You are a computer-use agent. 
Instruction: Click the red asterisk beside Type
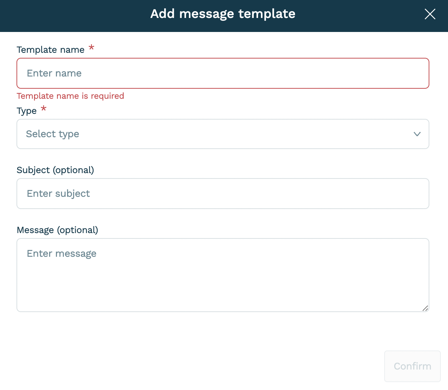point(43,108)
